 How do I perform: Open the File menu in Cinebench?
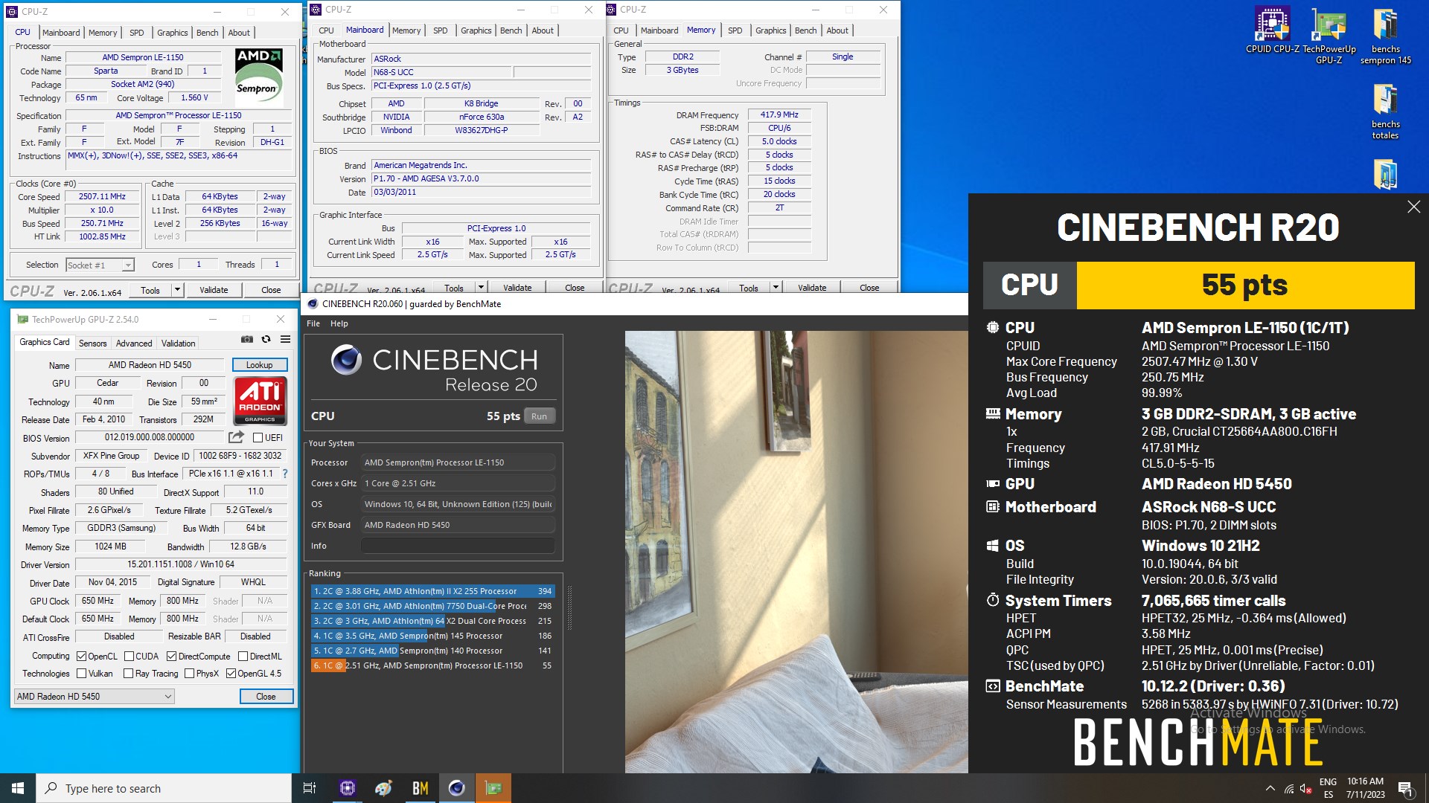tap(313, 323)
